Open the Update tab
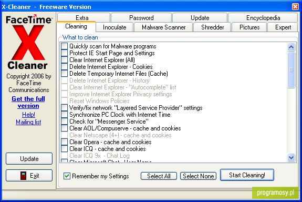This screenshot has height=202, width=302. (200, 17)
